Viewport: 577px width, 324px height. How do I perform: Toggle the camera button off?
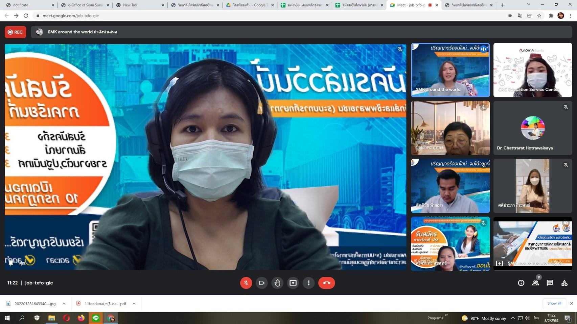click(x=261, y=283)
